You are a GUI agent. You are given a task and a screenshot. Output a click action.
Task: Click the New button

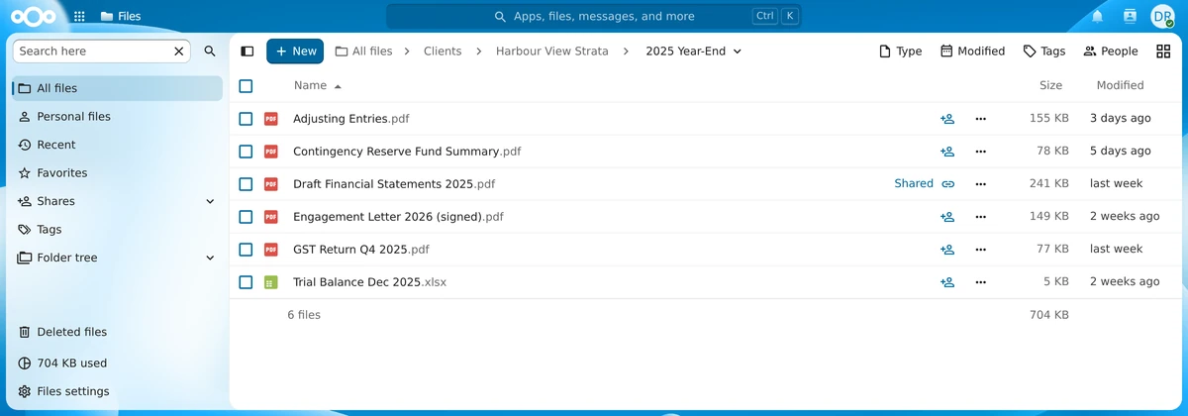(295, 51)
